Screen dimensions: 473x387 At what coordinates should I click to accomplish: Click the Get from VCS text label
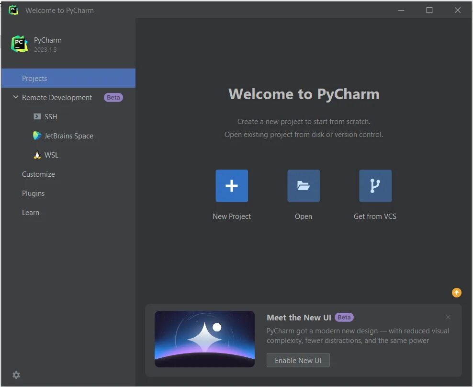pyautogui.click(x=375, y=216)
